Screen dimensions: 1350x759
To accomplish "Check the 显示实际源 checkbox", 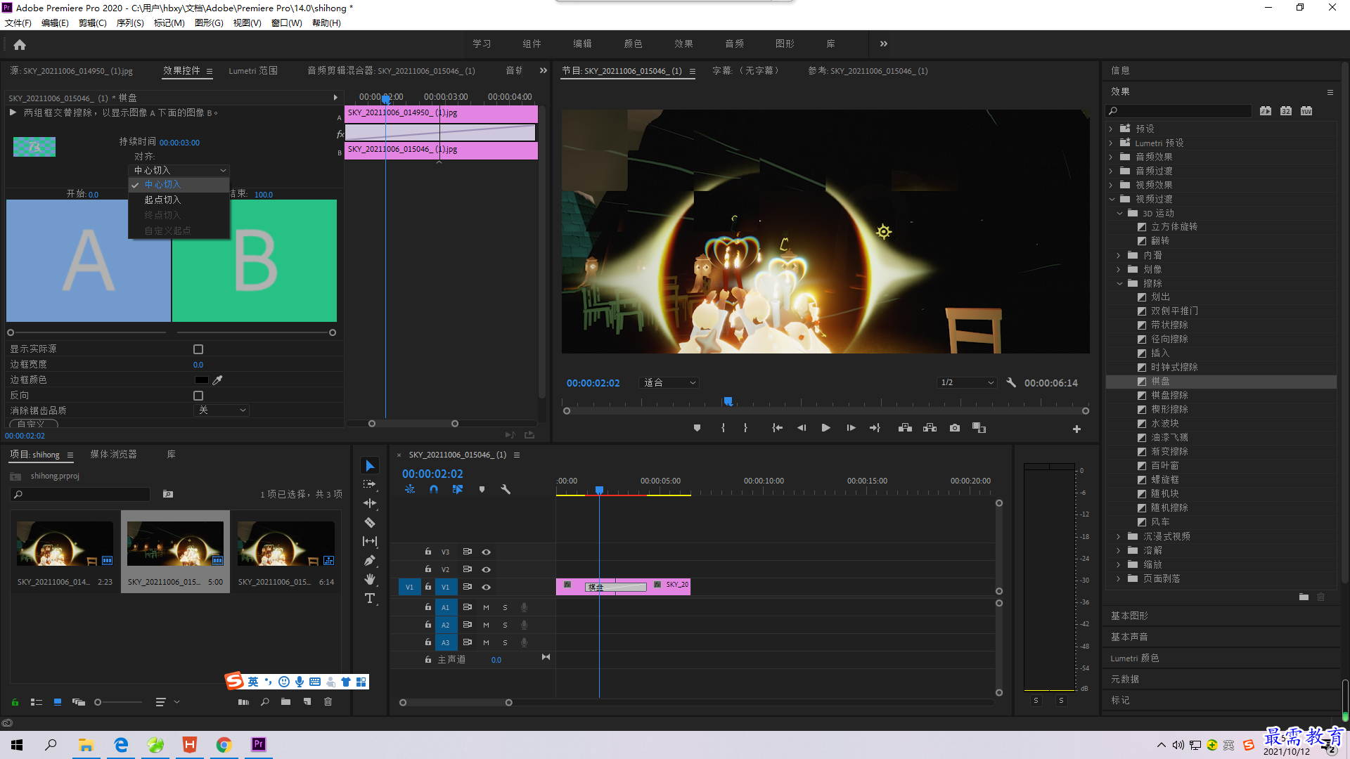I will coord(198,349).
